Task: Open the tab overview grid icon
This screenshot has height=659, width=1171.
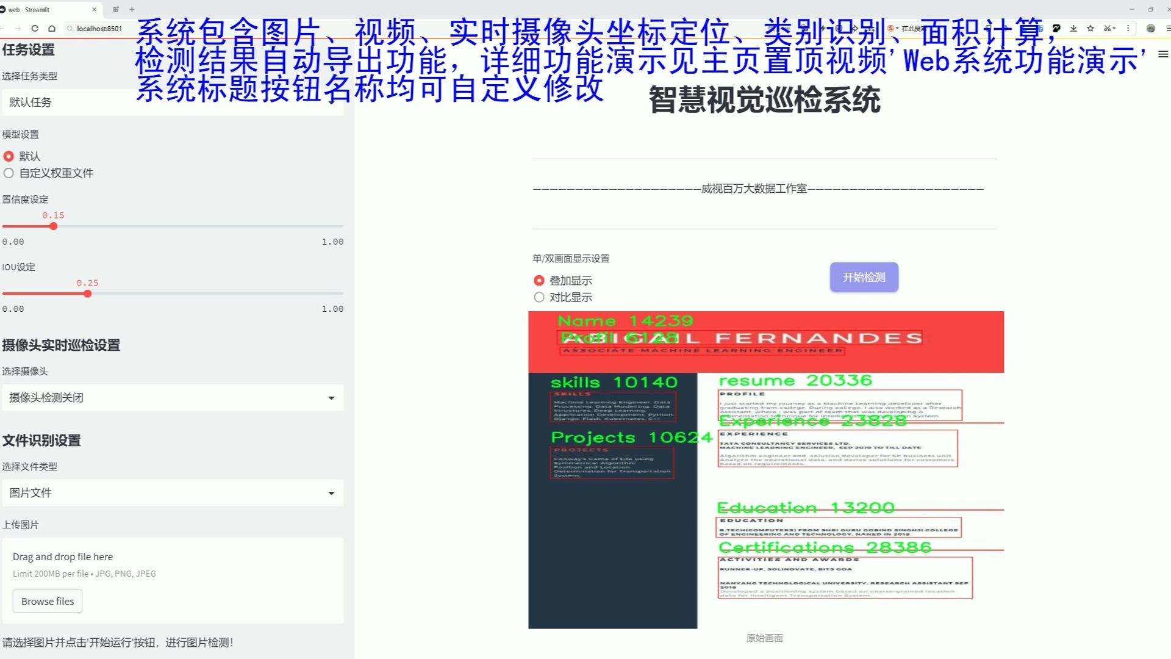Action: click(116, 9)
